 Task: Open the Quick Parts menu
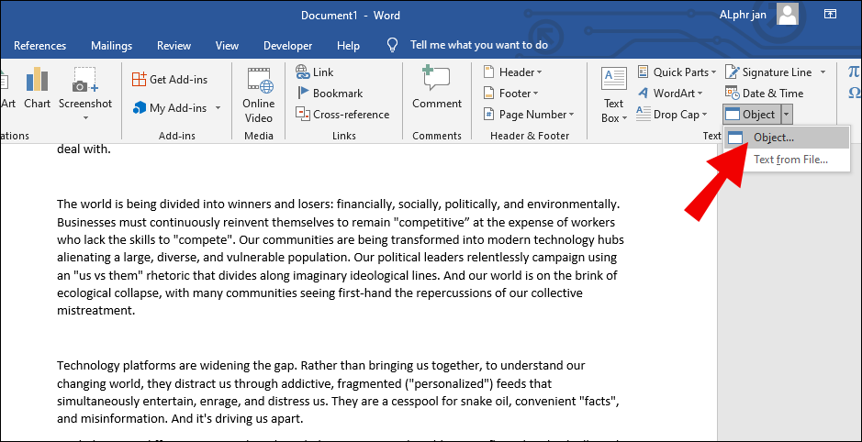[677, 72]
